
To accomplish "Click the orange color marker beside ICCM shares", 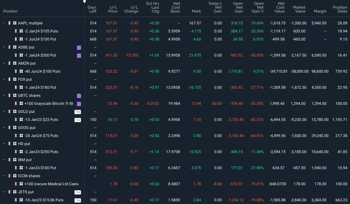I will 10,176.
